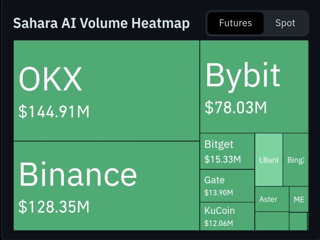
Task: Select the BingX heatmap tile
Action: 296,160
